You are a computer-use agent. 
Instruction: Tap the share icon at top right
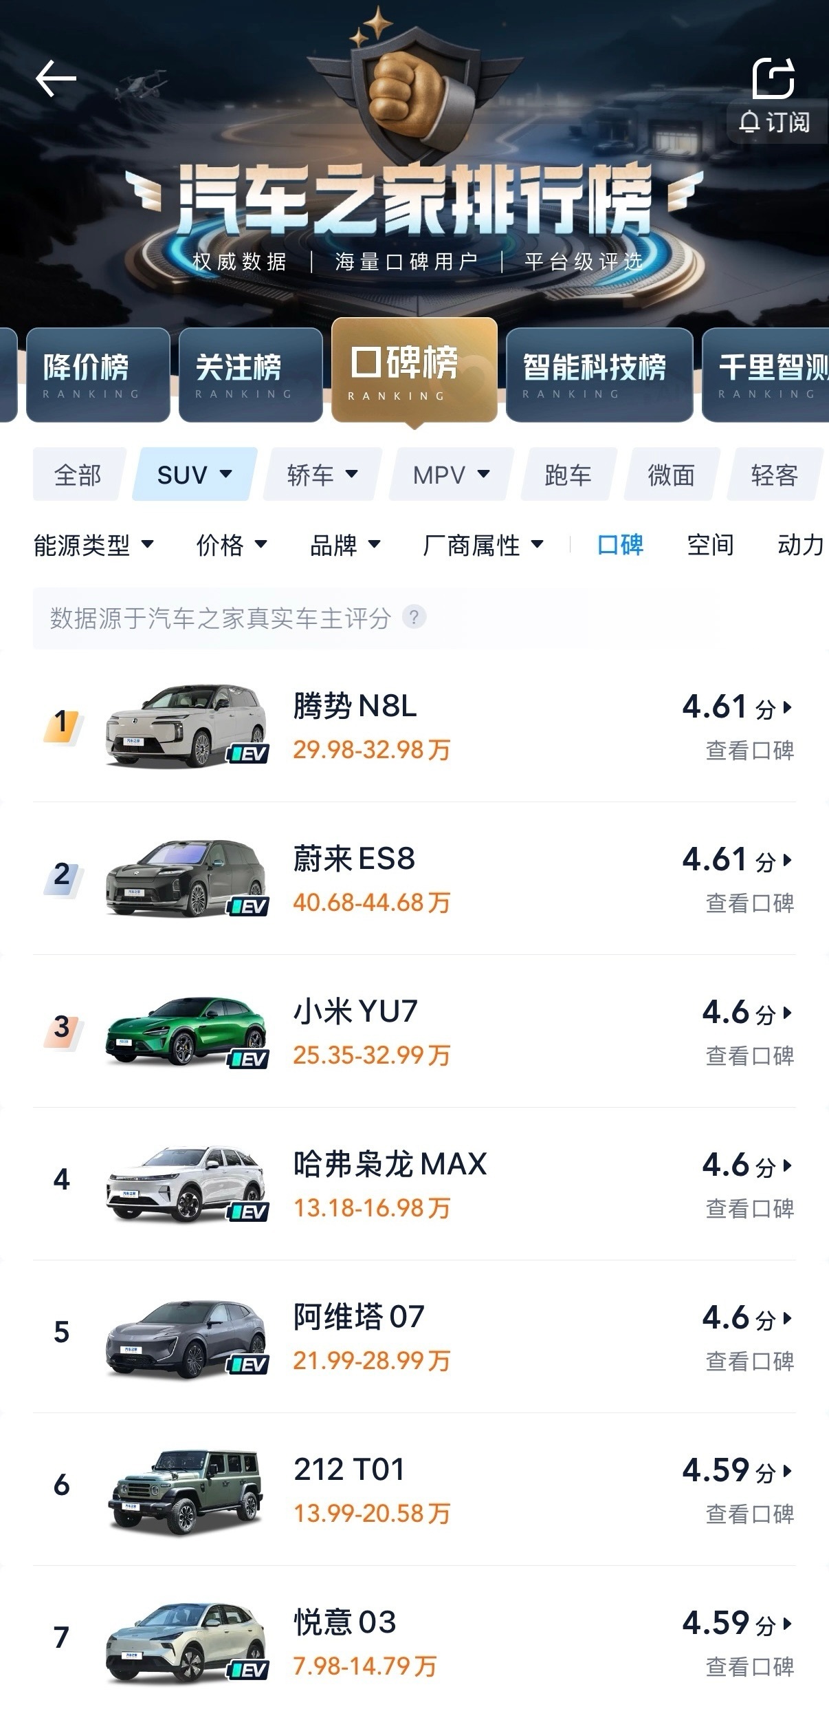[773, 78]
